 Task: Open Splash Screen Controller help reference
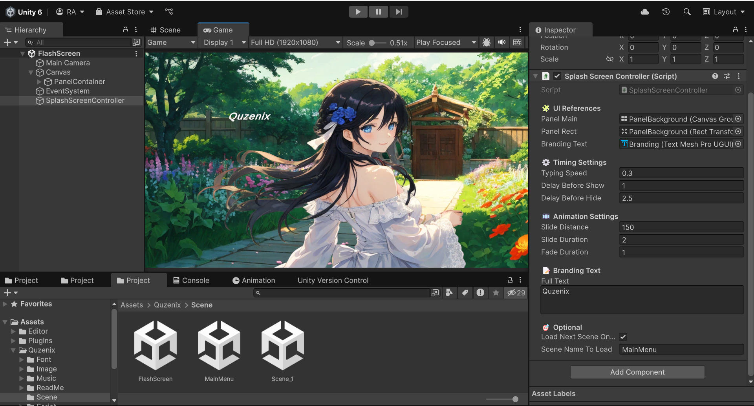(x=715, y=76)
